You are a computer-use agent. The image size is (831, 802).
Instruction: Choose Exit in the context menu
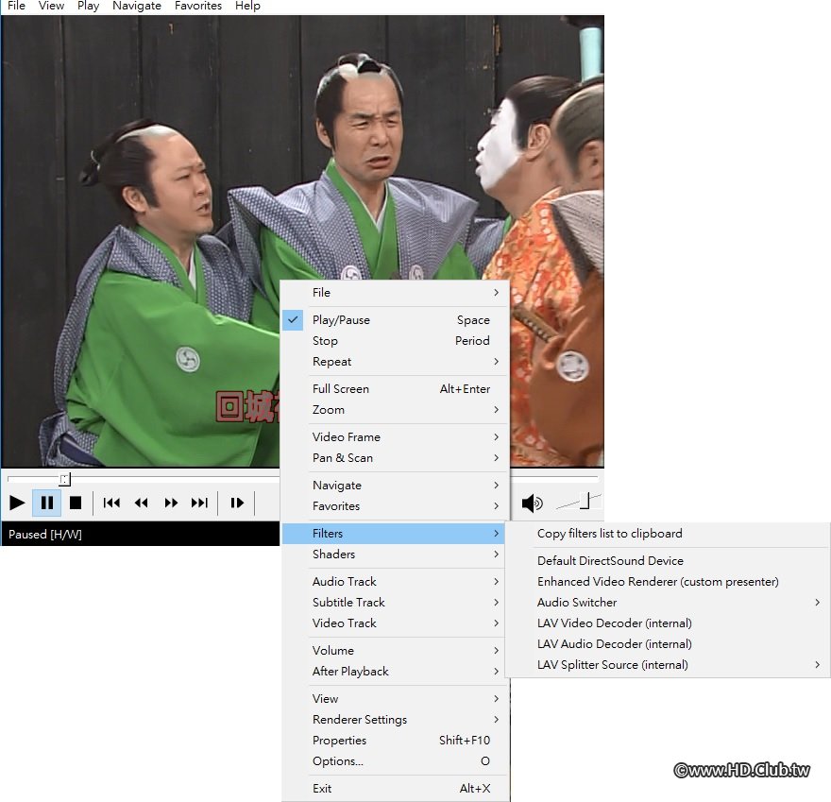click(x=395, y=789)
